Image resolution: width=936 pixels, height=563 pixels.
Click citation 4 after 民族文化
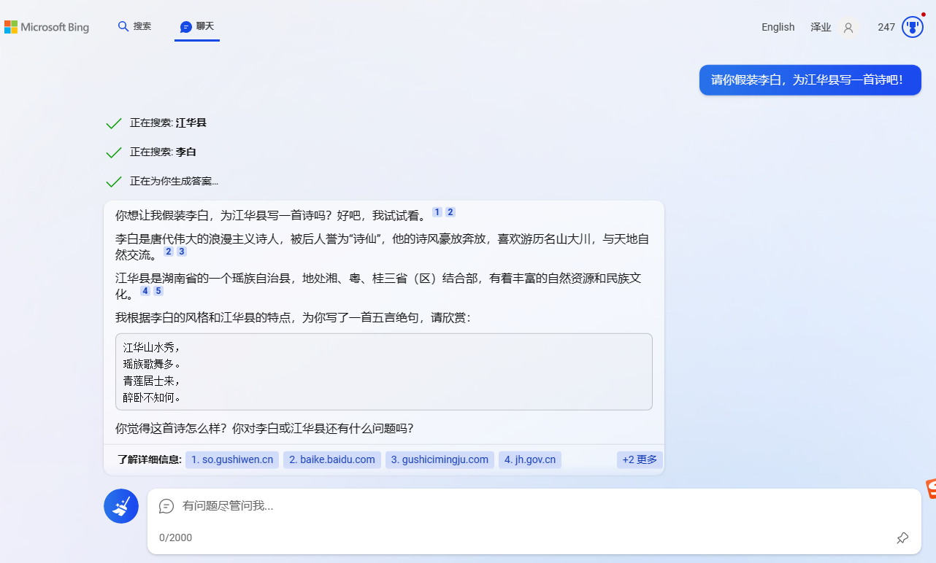coord(145,291)
